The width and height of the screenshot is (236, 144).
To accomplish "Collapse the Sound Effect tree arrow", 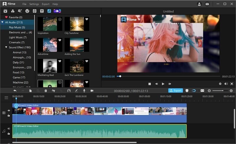I will click(6, 47).
